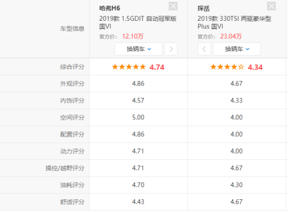The image size is (288, 212).
Task: Click 哈弗H6 外观评分 value 4.86
Action: 138,83
